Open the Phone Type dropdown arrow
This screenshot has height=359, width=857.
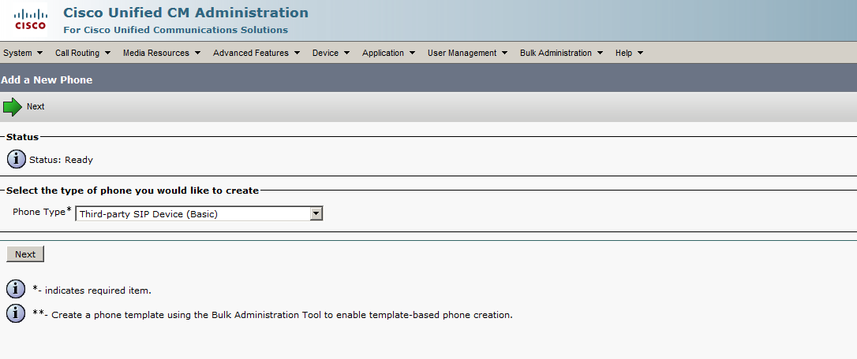(316, 214)
